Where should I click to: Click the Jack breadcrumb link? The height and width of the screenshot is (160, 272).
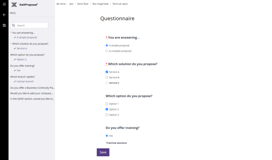71,4
